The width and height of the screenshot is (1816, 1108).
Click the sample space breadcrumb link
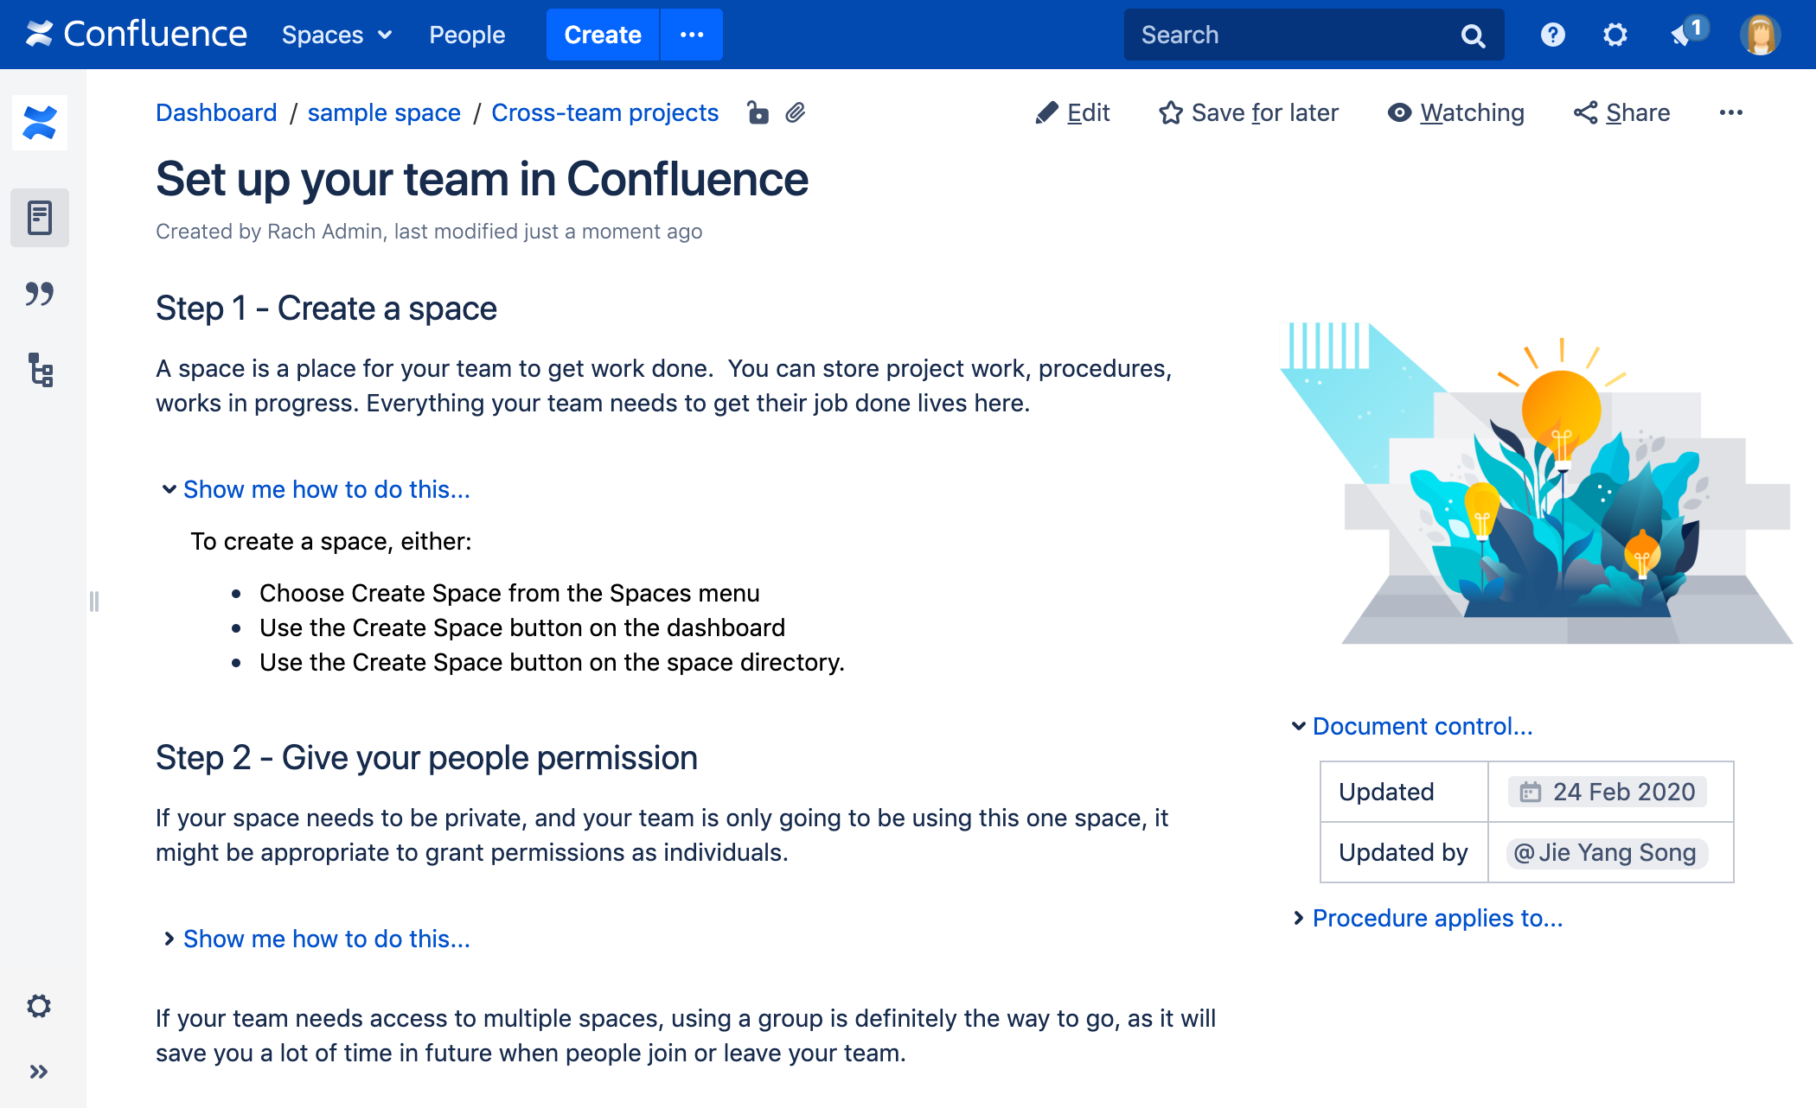pyautogui.click(x=384, y=114)
